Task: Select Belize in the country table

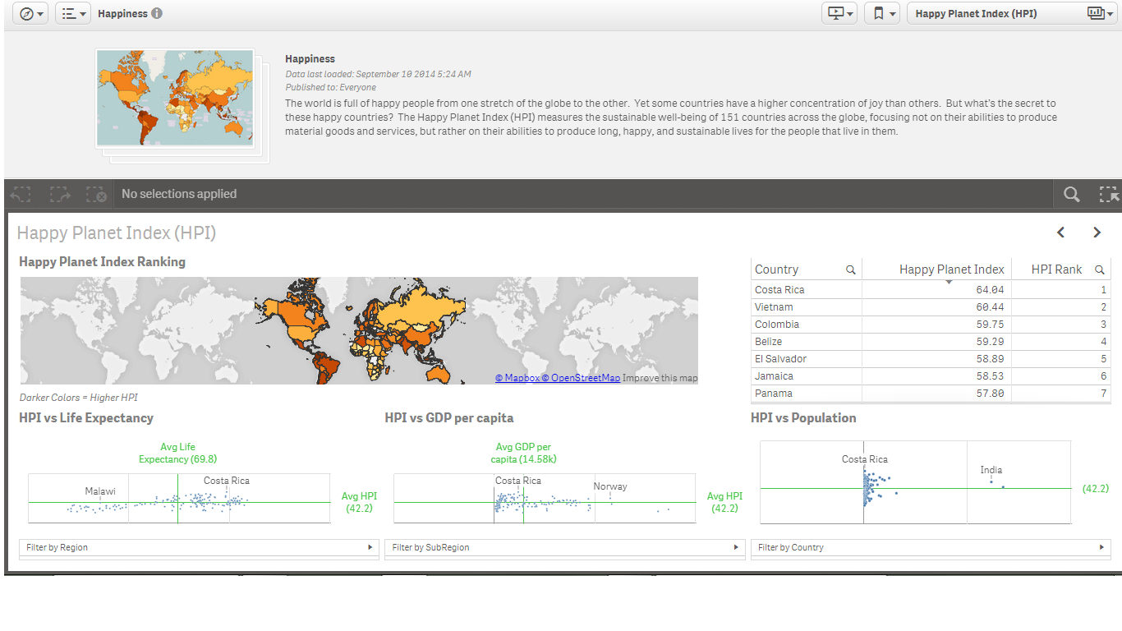Action: click(768, 342)
